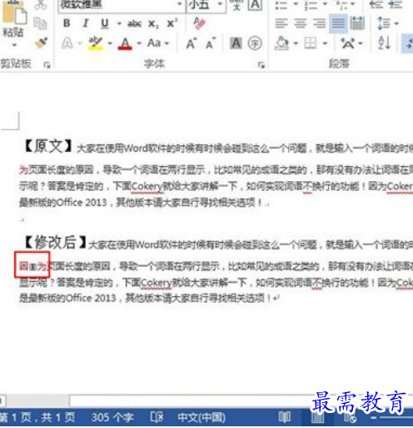
Task: Open the font size dropdown arrow
Action: click(220, 4)
